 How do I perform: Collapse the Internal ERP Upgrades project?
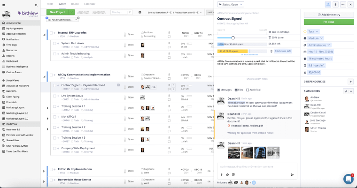45,35
